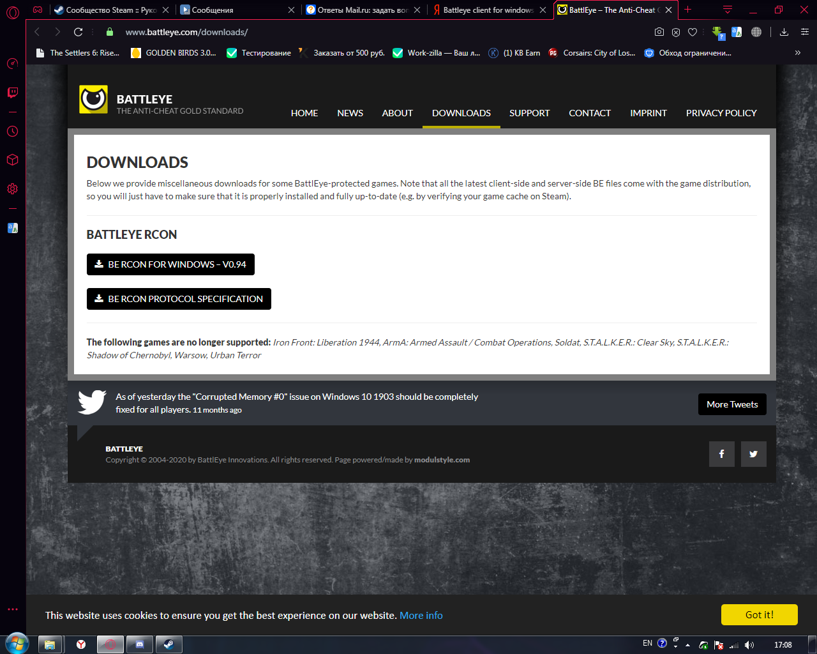The height and width of the screenshot is (654, 817).
Task: Download BE RCON for Windows V0.94
Action: [x=170, y=264]
